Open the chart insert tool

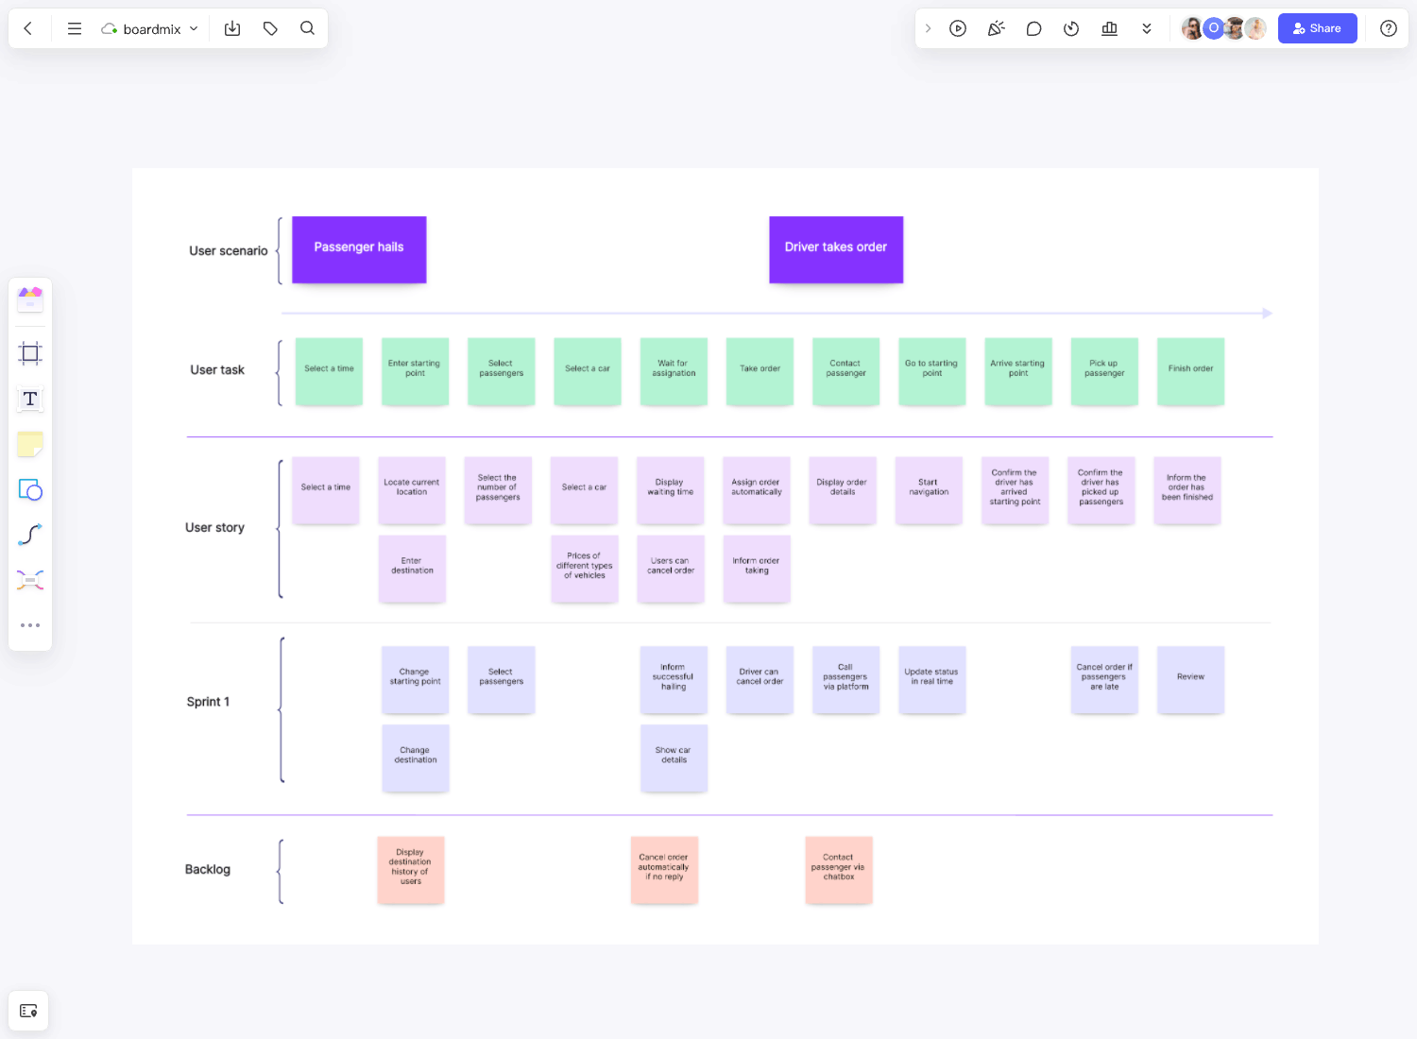click(1109, 28)
